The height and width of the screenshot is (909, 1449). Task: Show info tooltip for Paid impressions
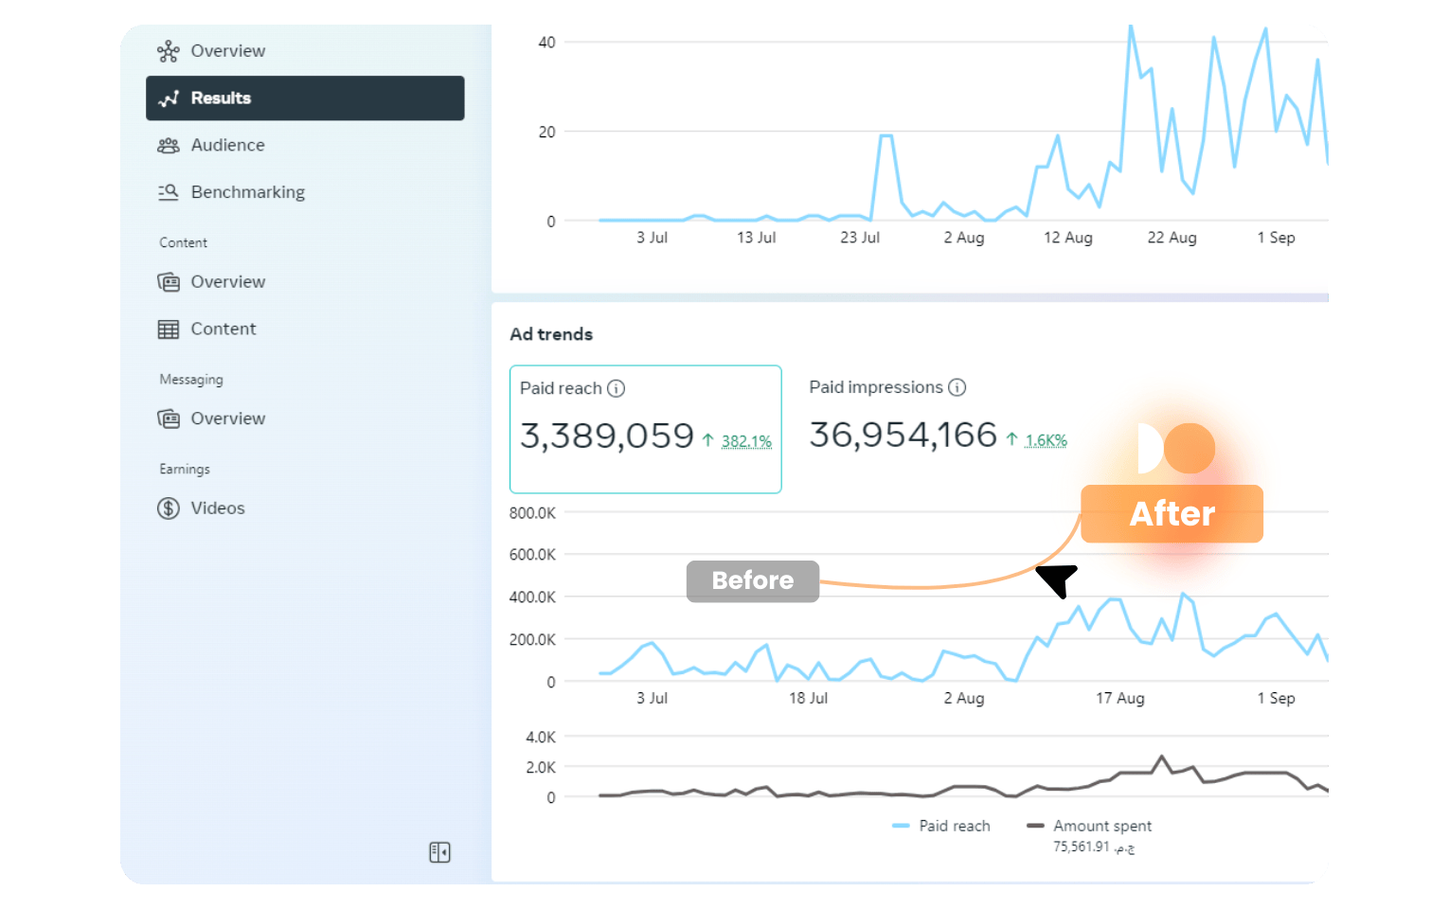pyautogui.click(x=957, y=387)
